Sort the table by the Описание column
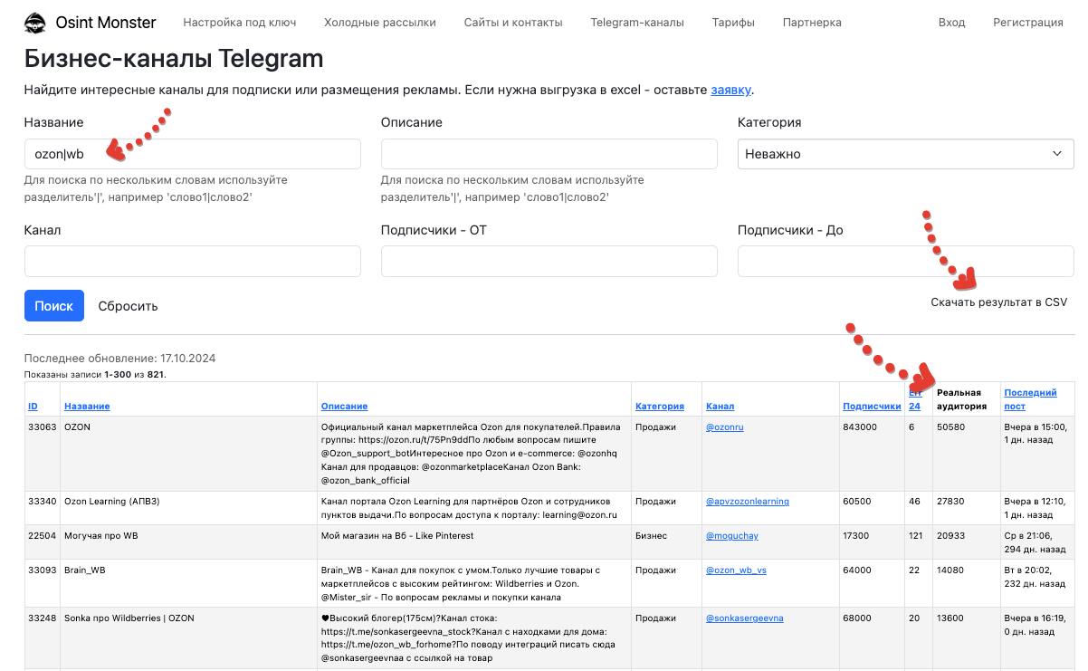 tap(343, 406)
